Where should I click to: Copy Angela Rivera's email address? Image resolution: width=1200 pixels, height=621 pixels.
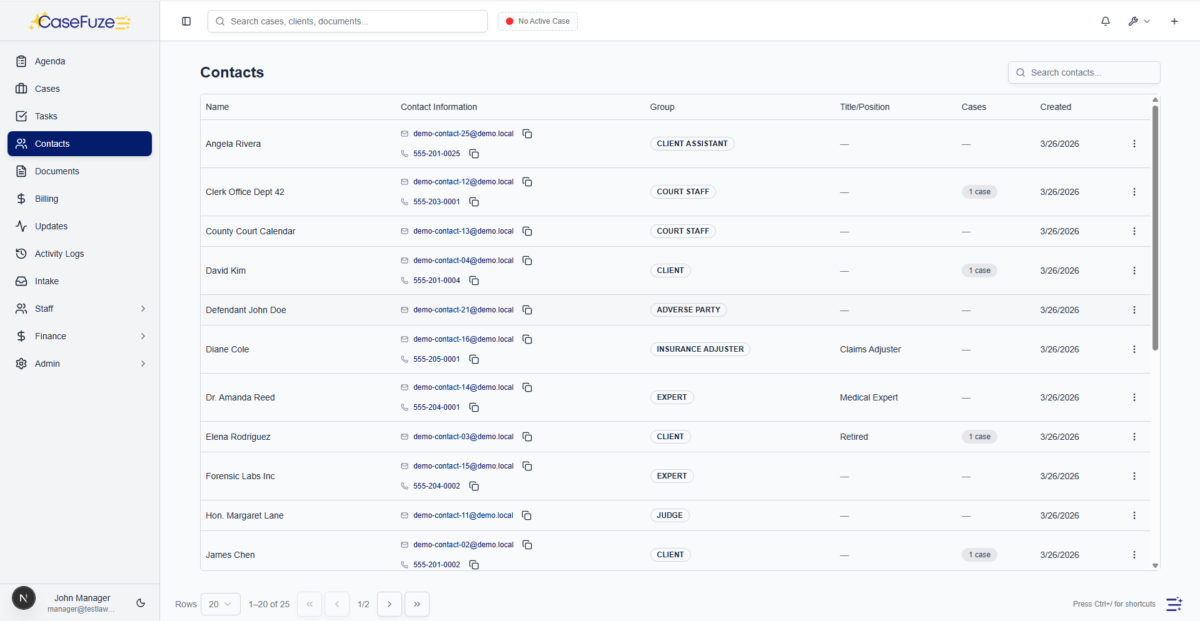527,133
